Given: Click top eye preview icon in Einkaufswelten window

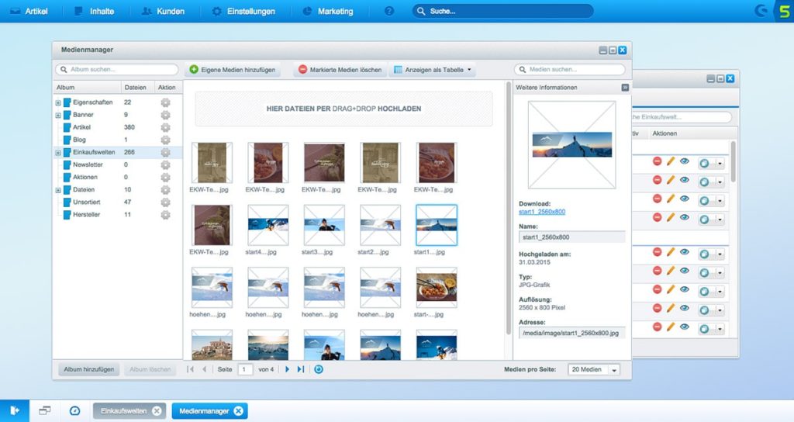Looking at the screenshot, I should [x=685, y=161].
